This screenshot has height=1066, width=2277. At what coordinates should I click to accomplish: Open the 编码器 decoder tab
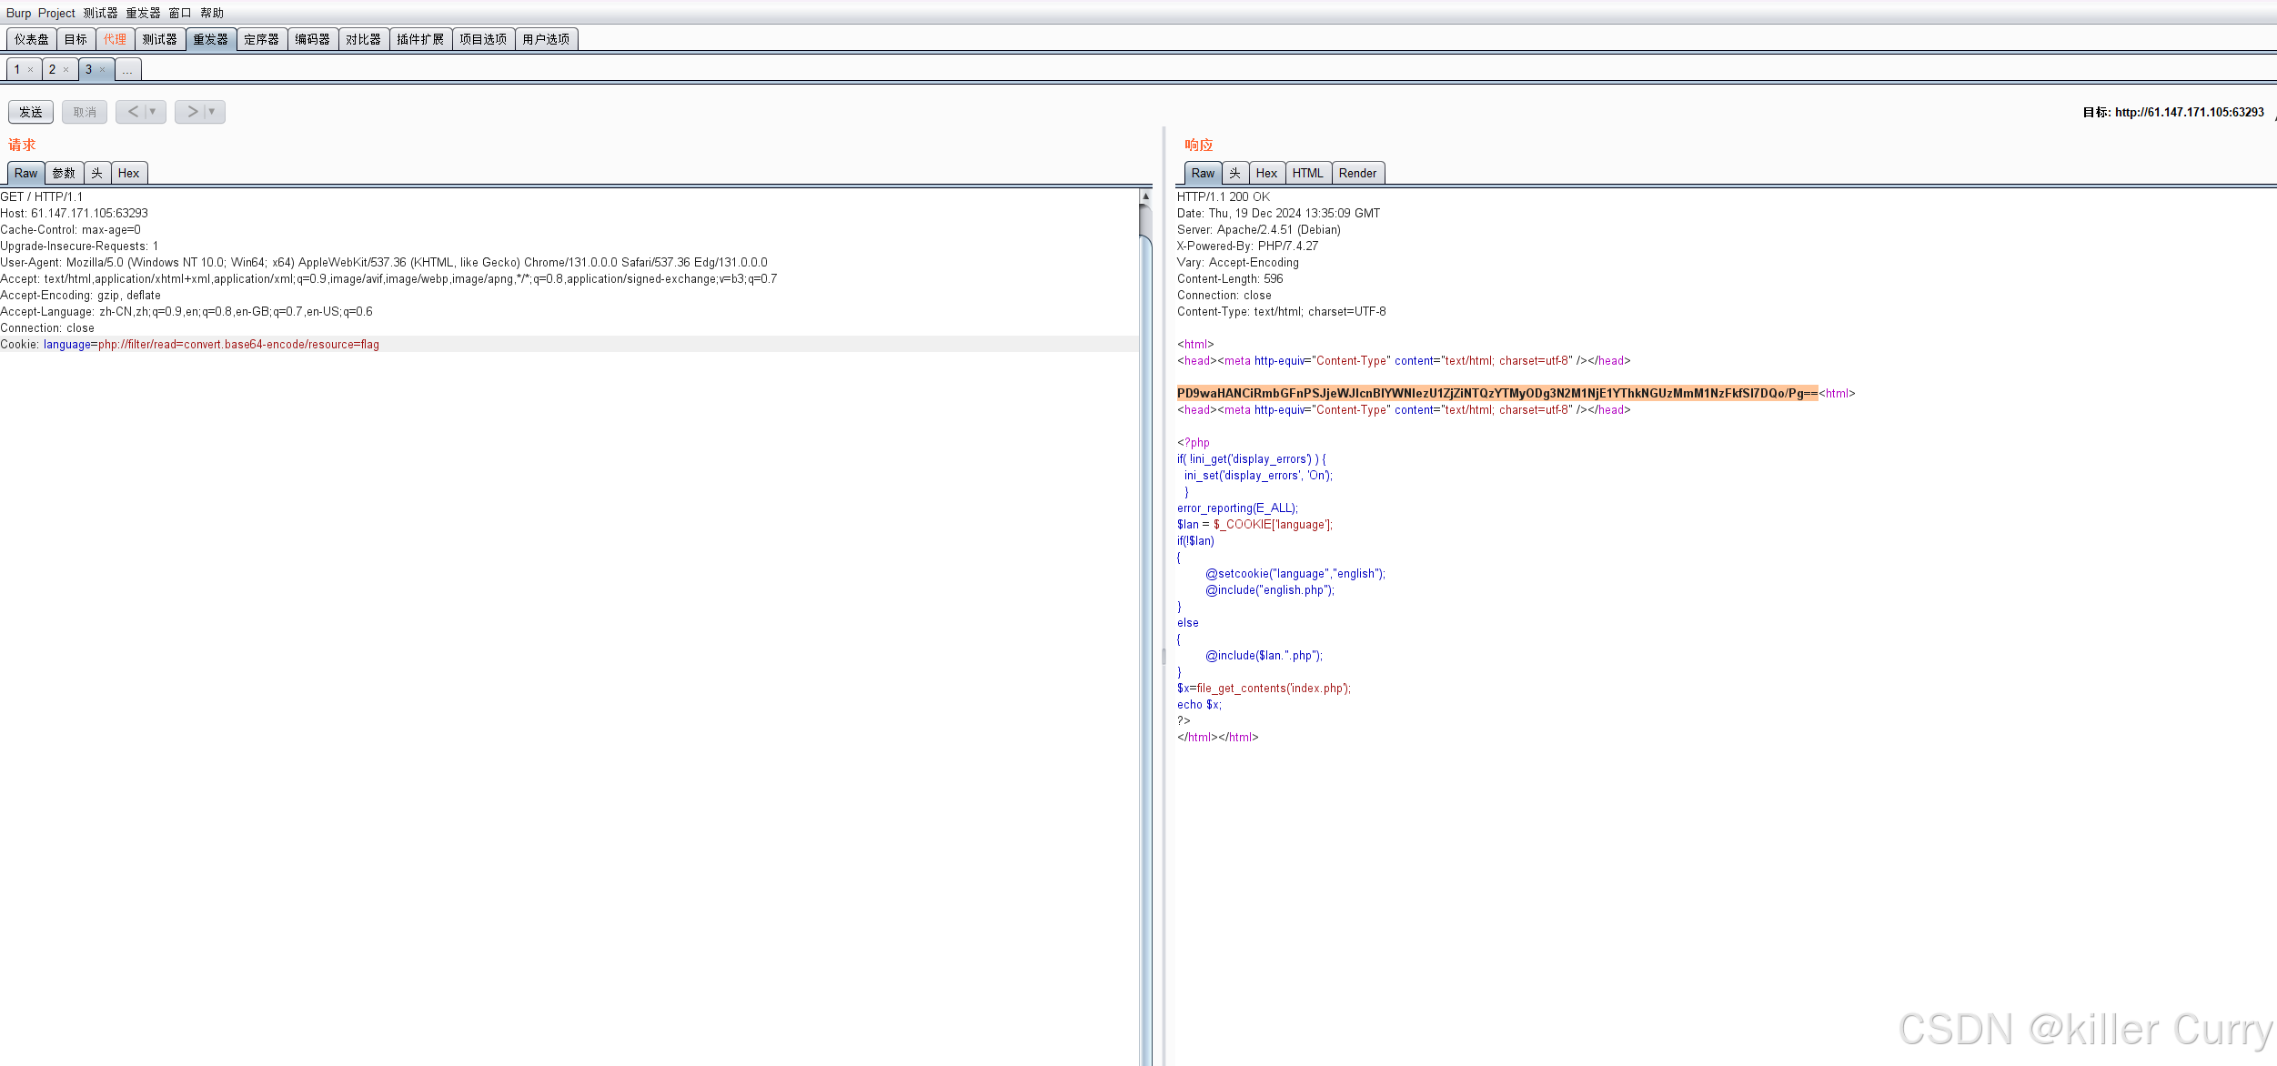(312, 39)
